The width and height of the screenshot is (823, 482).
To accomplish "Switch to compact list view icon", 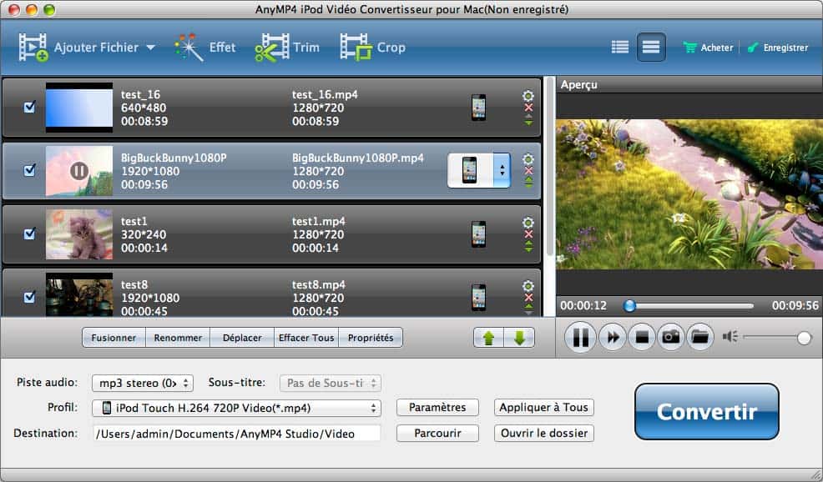I will pyautogui.click(x=651, y=48).
